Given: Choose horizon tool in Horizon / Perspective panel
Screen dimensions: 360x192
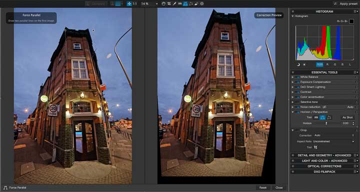Looking at the screenshot, I should click(316, 117).
